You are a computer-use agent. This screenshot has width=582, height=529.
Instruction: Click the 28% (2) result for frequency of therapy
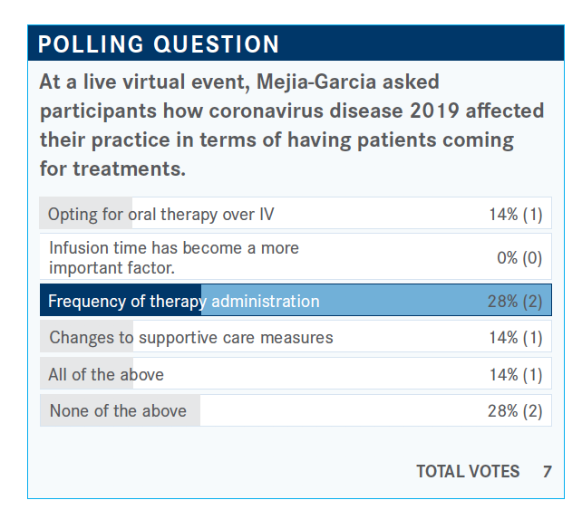point(515,302)
